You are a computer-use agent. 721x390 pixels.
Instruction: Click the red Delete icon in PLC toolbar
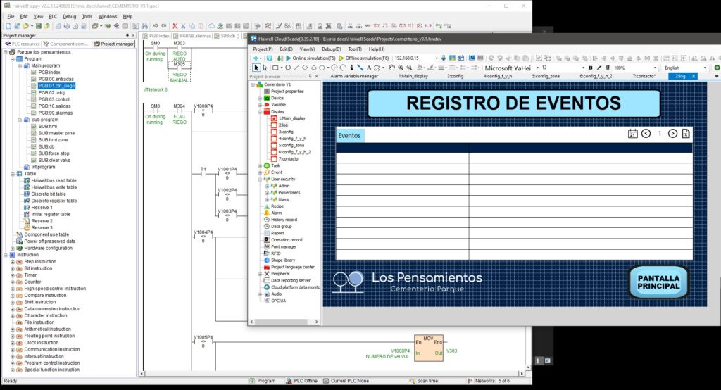pyautogui.click(x=175, y=26)
